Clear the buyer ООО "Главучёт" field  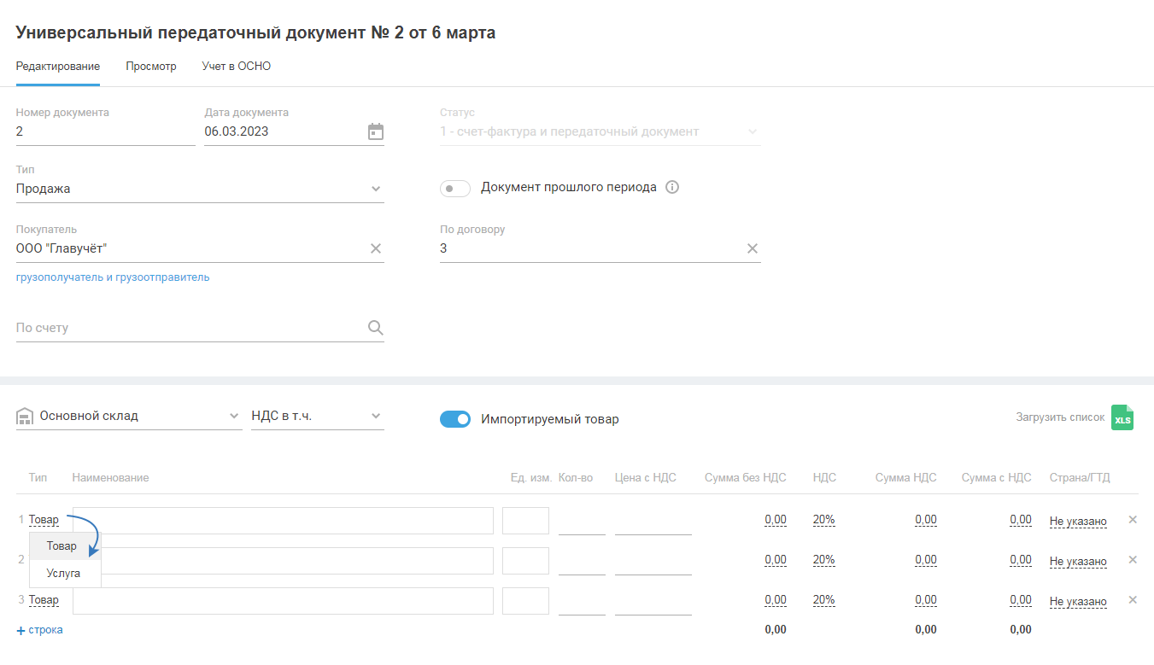[376, 248]
